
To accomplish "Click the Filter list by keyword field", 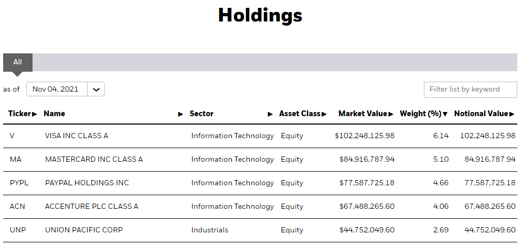I will (471, 90).
